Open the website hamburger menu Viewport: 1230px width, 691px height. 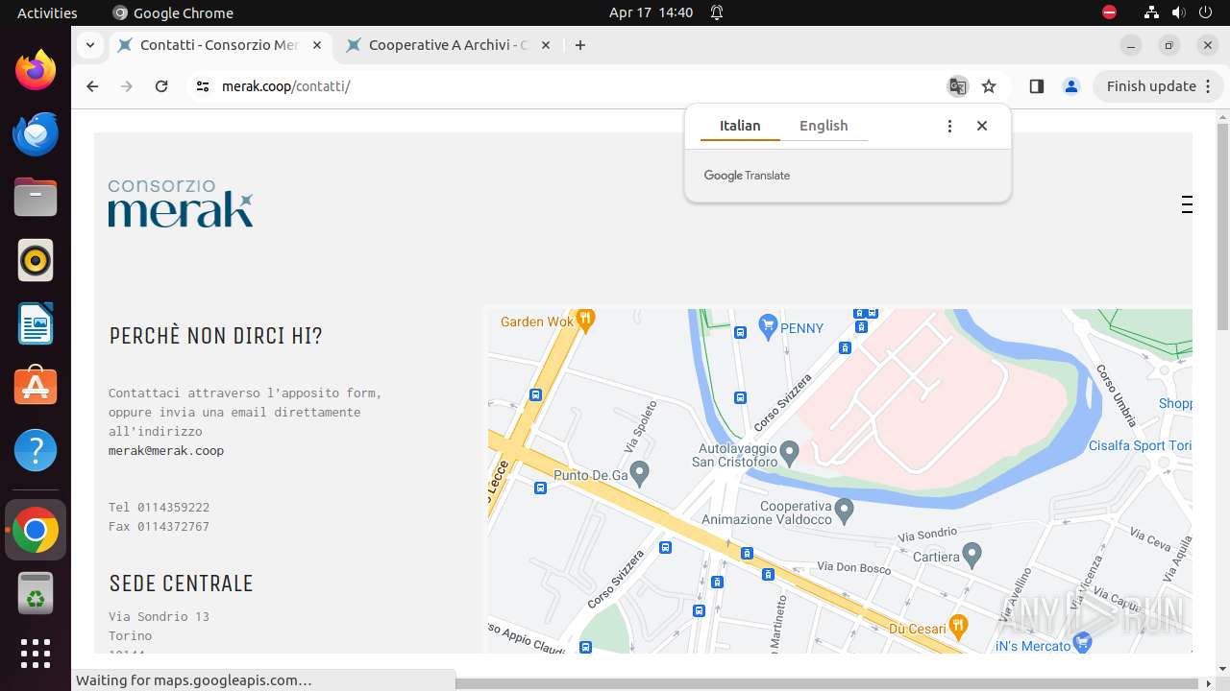click(x=1187, y=204)
